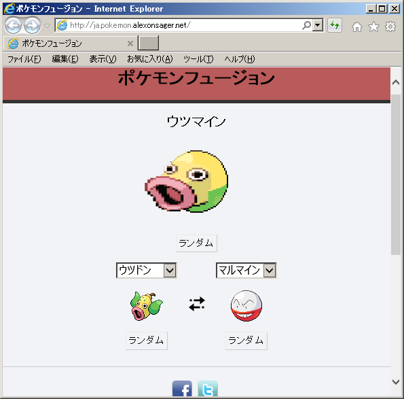Share via the Facebook icon

click(182, 388)
